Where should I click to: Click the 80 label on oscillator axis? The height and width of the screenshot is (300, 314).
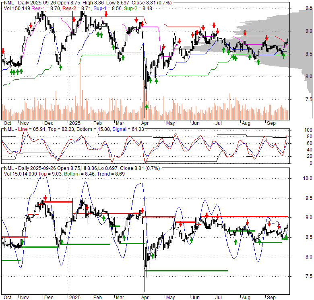310,137
